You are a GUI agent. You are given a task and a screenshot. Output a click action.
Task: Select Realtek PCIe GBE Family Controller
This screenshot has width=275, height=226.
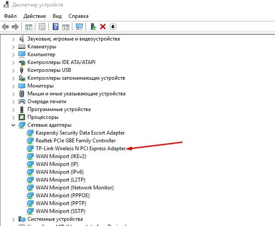click(x=75, y=141)
